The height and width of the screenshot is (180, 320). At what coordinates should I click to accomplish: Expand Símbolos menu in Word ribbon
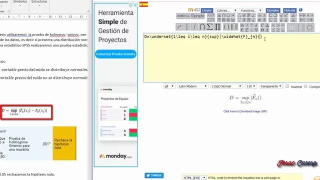tap(20, 3)
